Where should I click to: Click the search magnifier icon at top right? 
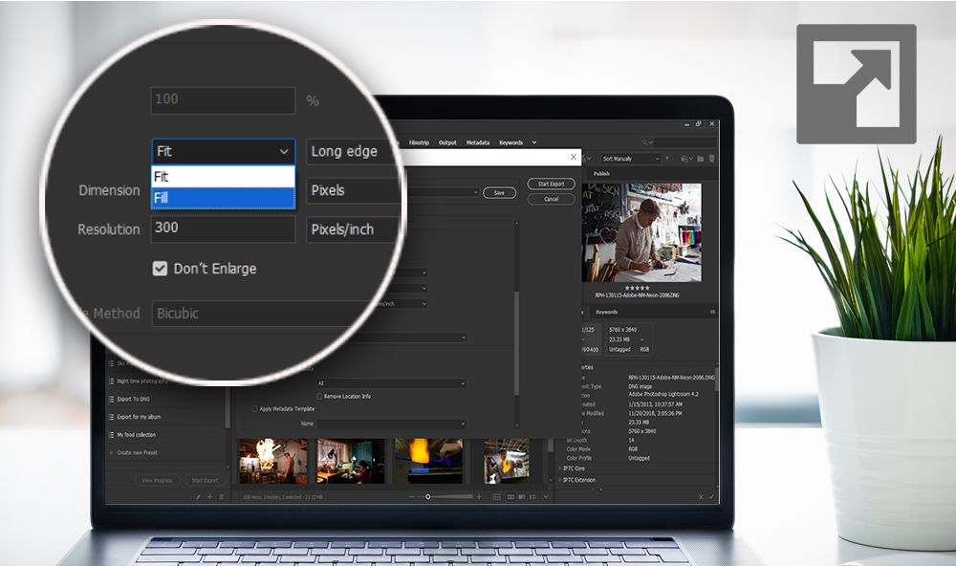click(644, 141)
